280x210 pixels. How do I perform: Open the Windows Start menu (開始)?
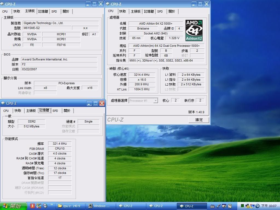(13, 206)
